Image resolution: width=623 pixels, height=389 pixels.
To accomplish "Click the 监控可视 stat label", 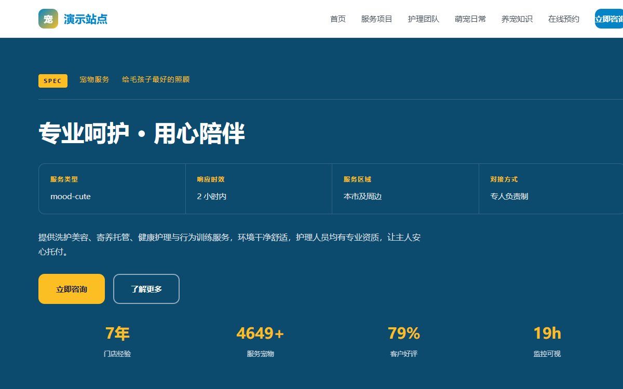I will (547, 354).
